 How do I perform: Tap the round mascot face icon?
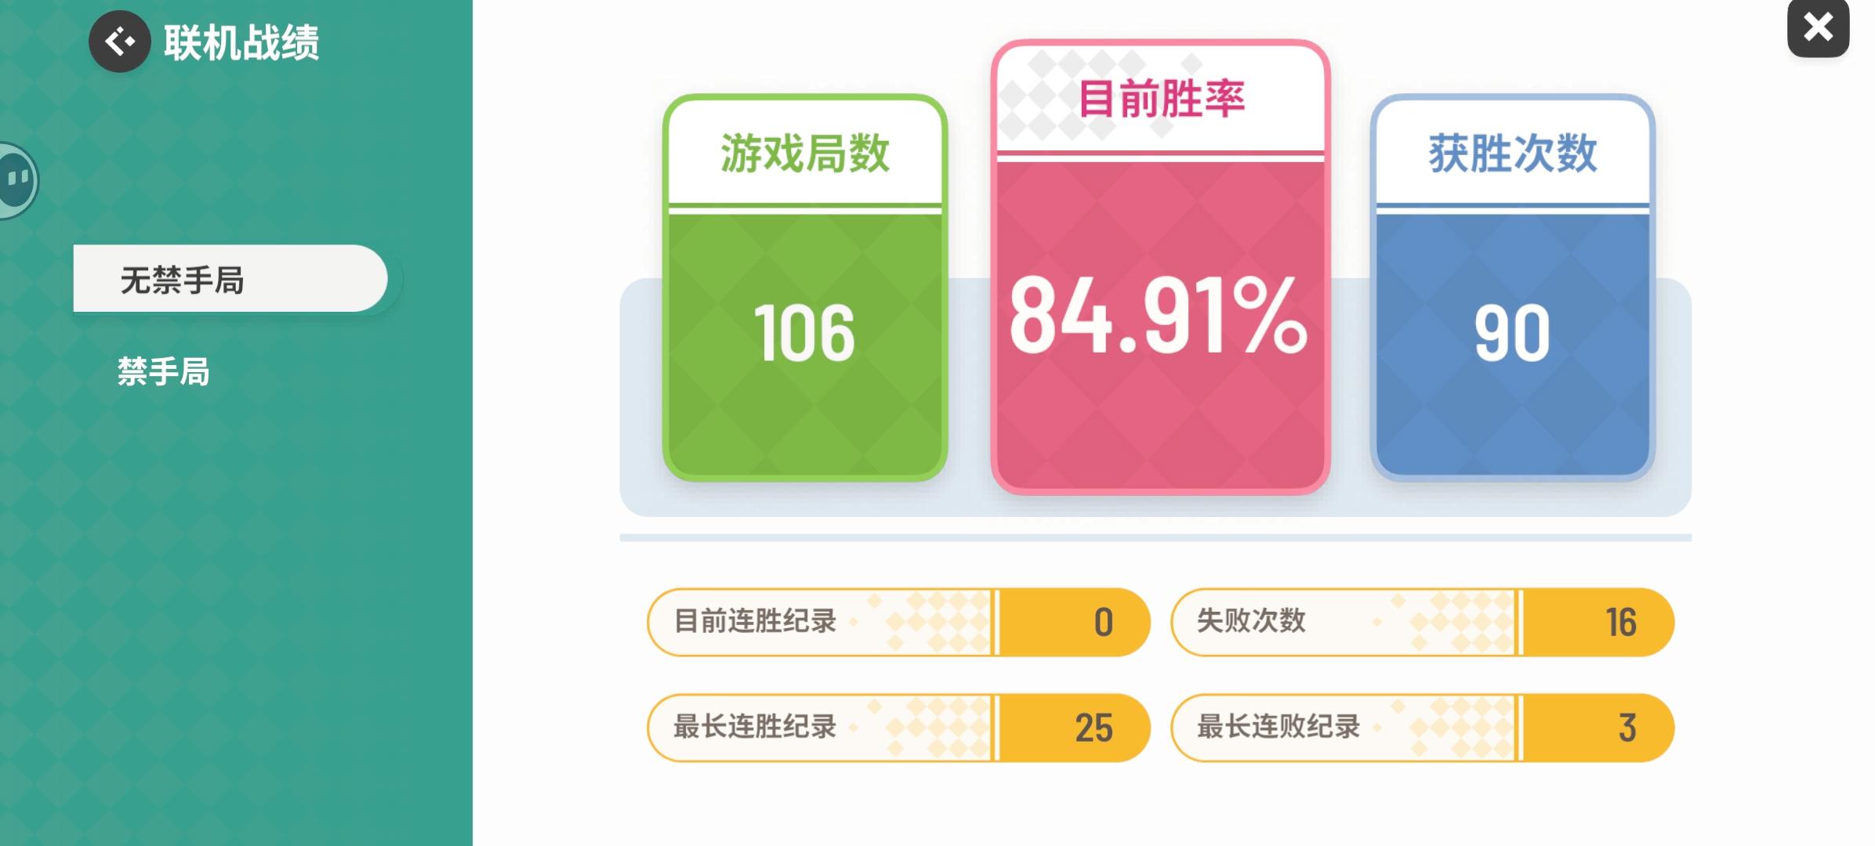16,180
